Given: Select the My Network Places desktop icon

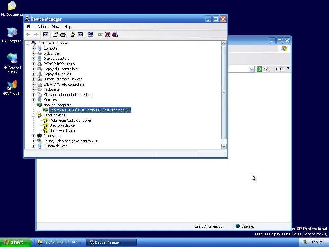Looking at the screenshot, I should point(12,63).
